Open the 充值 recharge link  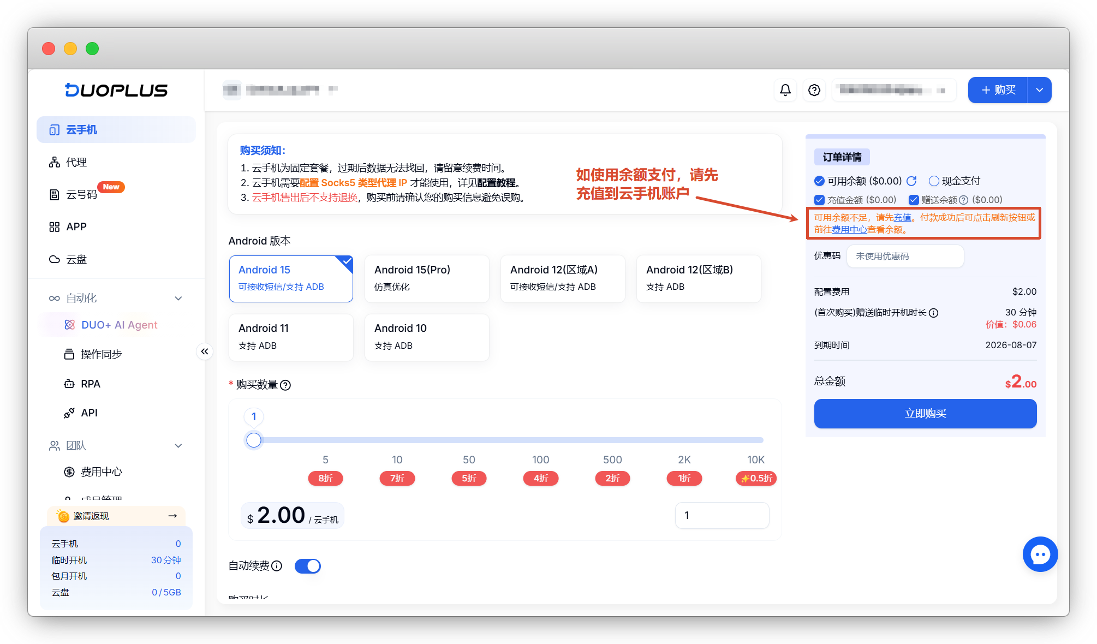[x=902, y=218]
